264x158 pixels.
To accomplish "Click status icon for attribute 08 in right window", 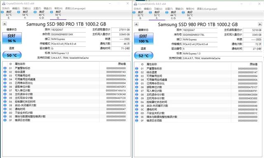I will click(137, 94).
